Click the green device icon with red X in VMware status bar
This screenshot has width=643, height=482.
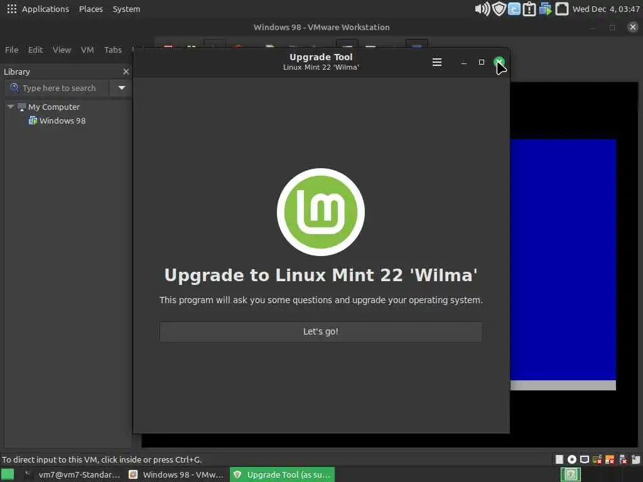(597, 459)
